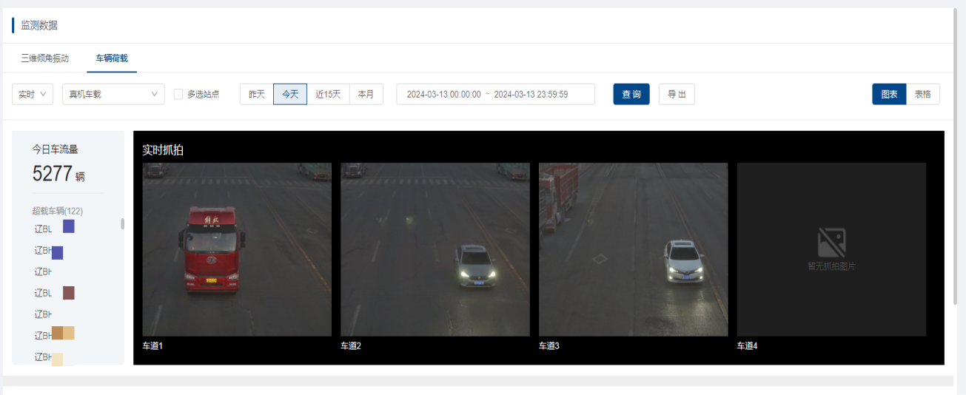Switch to 图表 view
This screenshot has height=395, width=966.
[889, 94]
